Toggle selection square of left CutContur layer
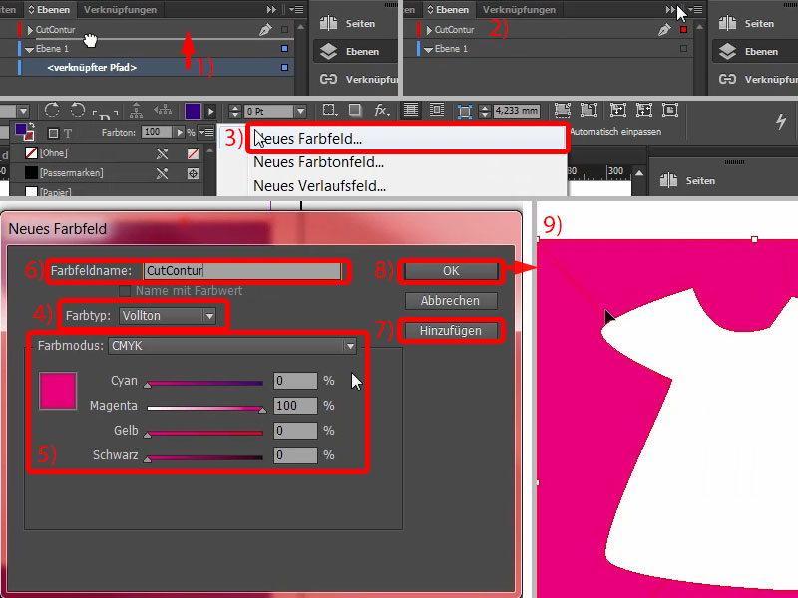Viewport: 798px width, 598px height. [285, 30]
